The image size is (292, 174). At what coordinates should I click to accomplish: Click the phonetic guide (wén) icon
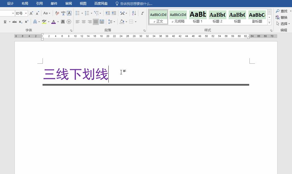(x=63, y=13)
